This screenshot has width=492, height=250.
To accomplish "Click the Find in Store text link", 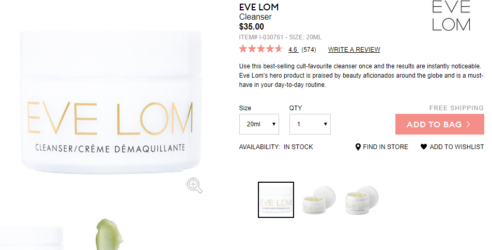I will (386, 146).
